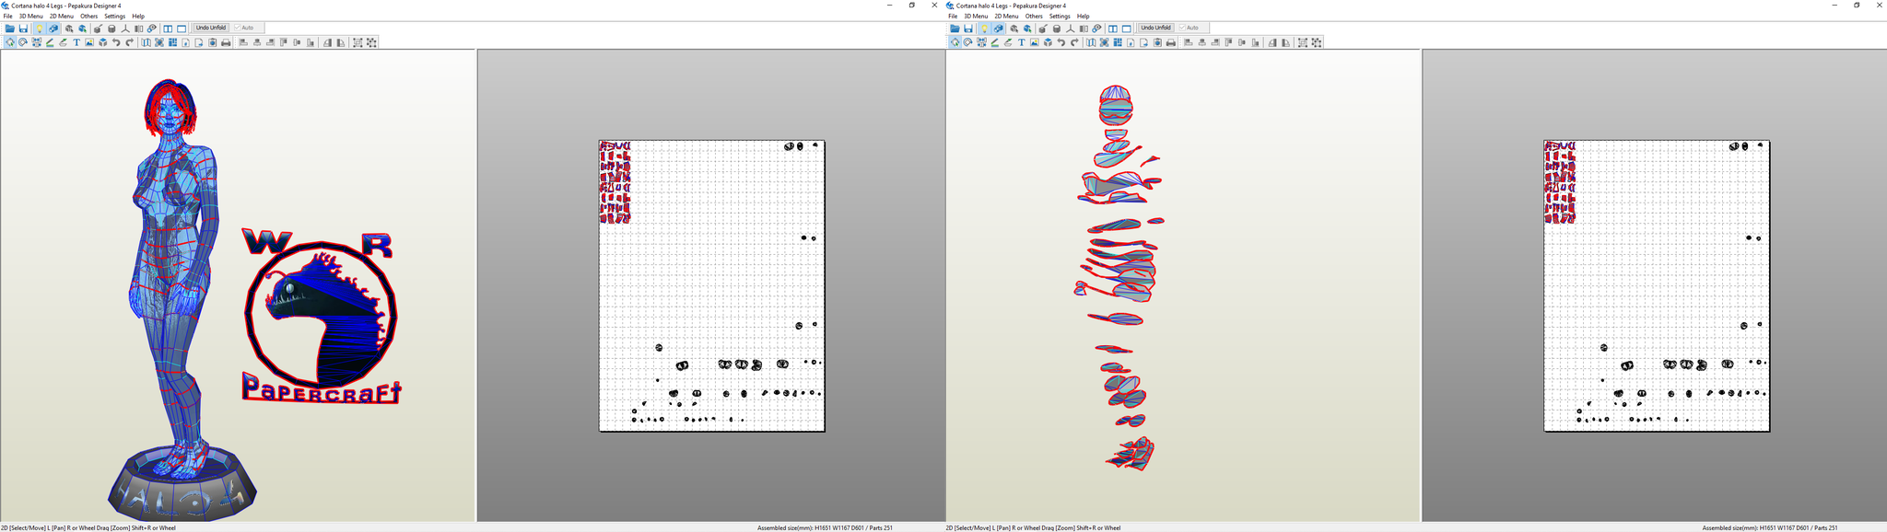Screen dimensions: 1887x532
Task: Click Undo Unfold button in right window
Action: pyautogui.click(x=1156, y=28)
